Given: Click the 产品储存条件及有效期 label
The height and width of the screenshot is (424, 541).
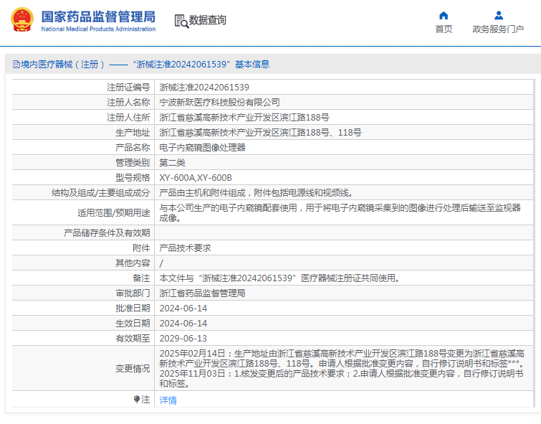Looking at the screenshot, I should 107,233.
